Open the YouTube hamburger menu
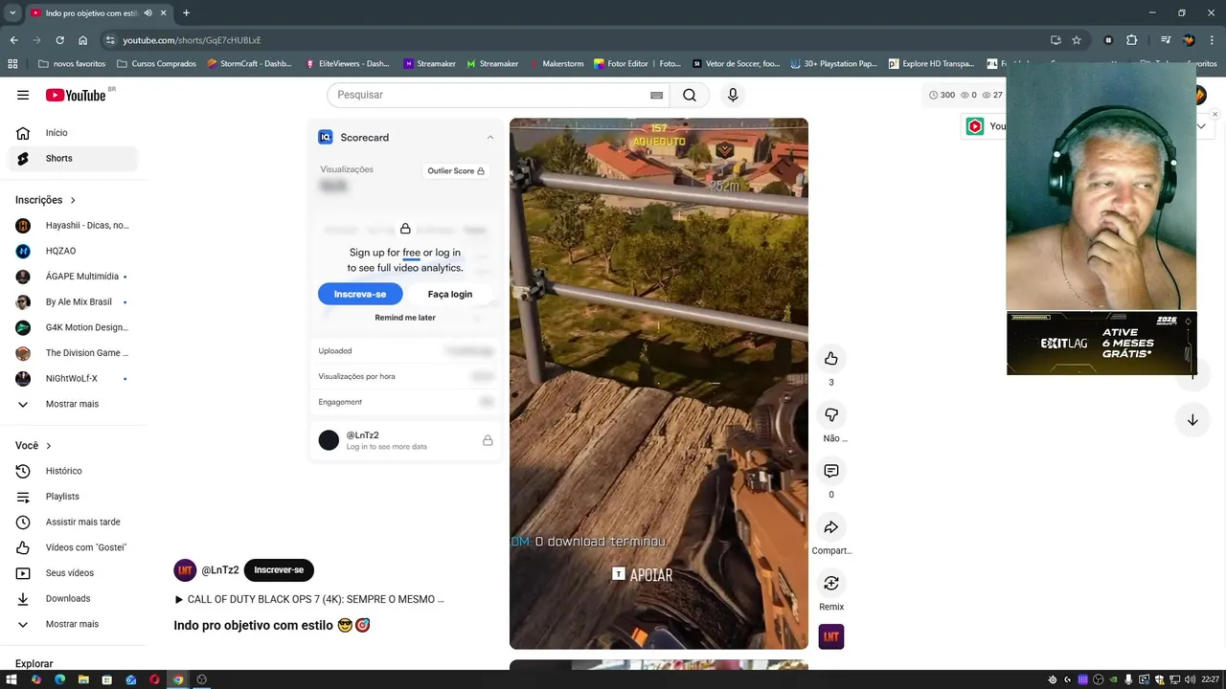Screen dimensions: 1226x689 [x=23, y=95]
